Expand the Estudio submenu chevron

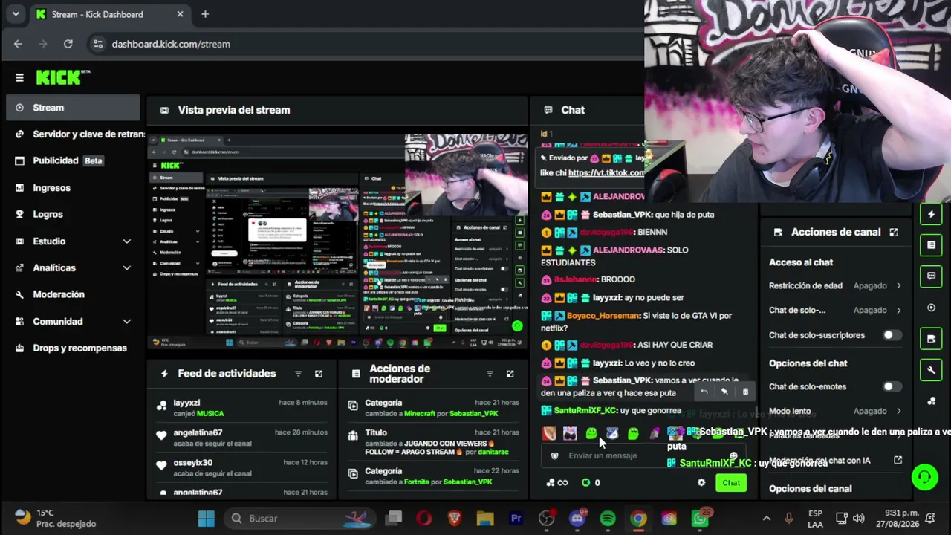pos(126,241)
